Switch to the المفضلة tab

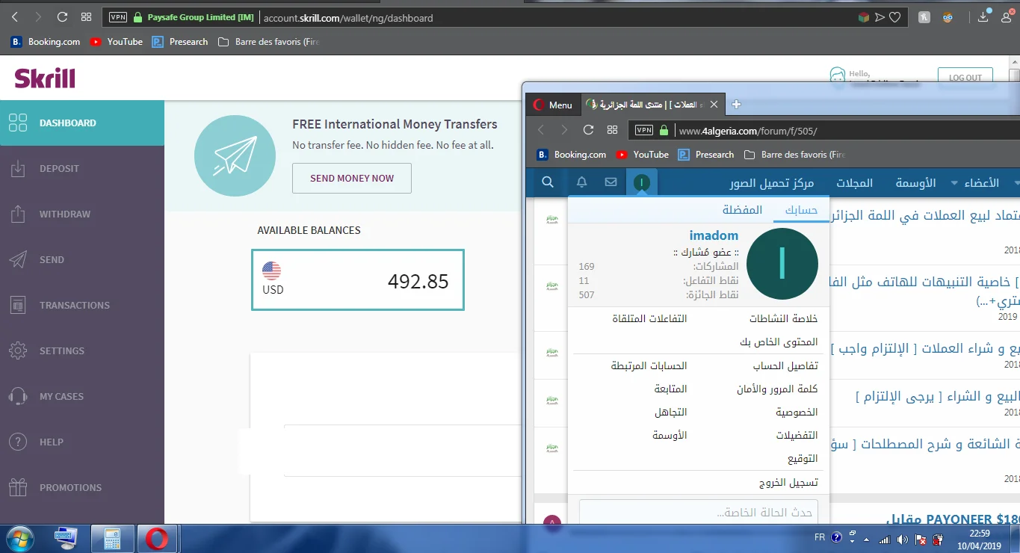point(742,210)
